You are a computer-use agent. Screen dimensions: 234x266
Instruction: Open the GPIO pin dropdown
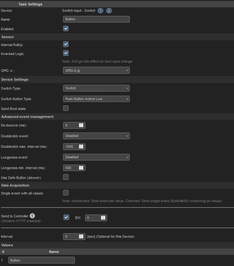(x=96, y=71)
